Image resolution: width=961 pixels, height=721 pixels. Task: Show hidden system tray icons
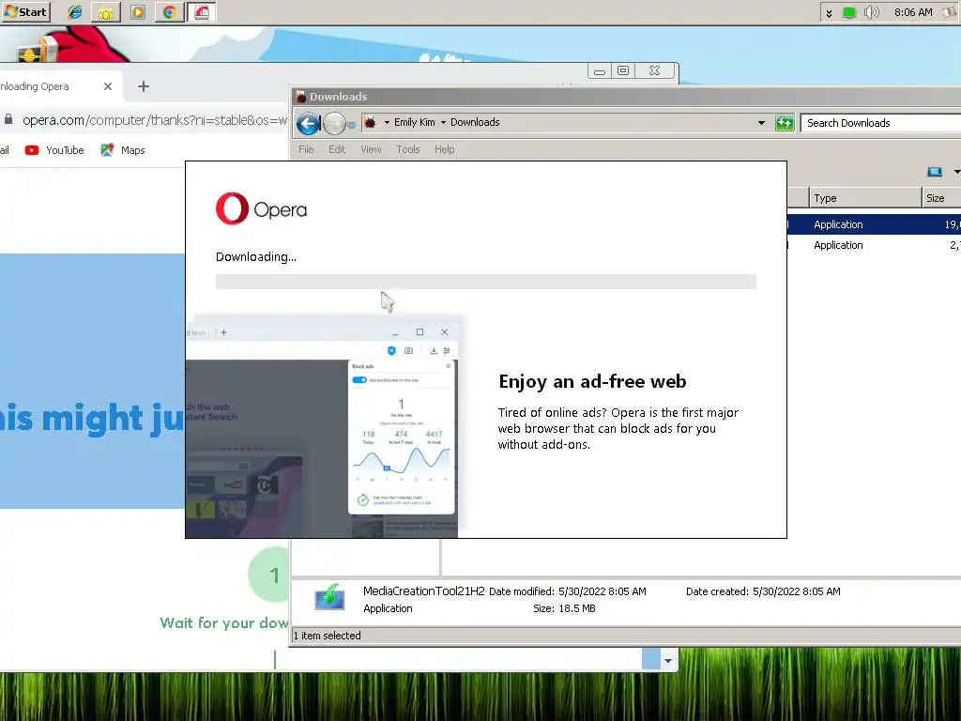(x=829, y=13)
